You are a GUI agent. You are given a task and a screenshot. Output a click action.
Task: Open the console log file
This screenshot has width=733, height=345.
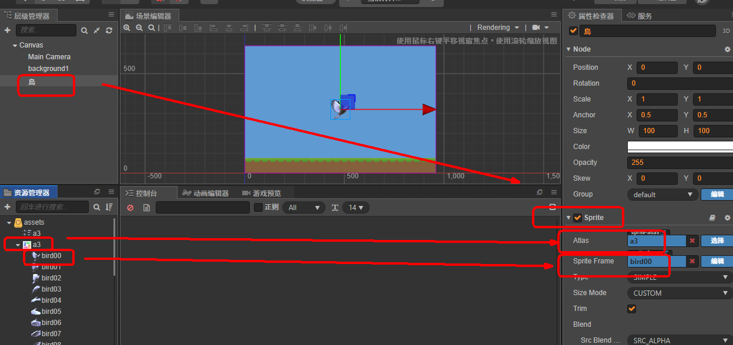tap(147, 208)
